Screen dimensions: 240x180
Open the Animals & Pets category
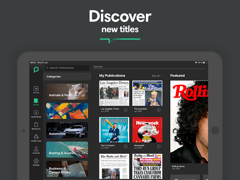coord(67,91)
